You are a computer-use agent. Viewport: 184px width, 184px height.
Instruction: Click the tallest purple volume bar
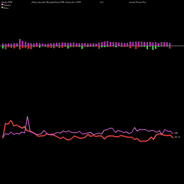point(20,43)
